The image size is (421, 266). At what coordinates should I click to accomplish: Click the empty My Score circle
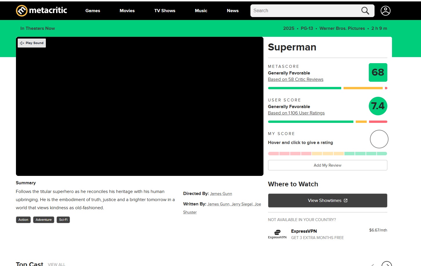(x=379, y=139)
